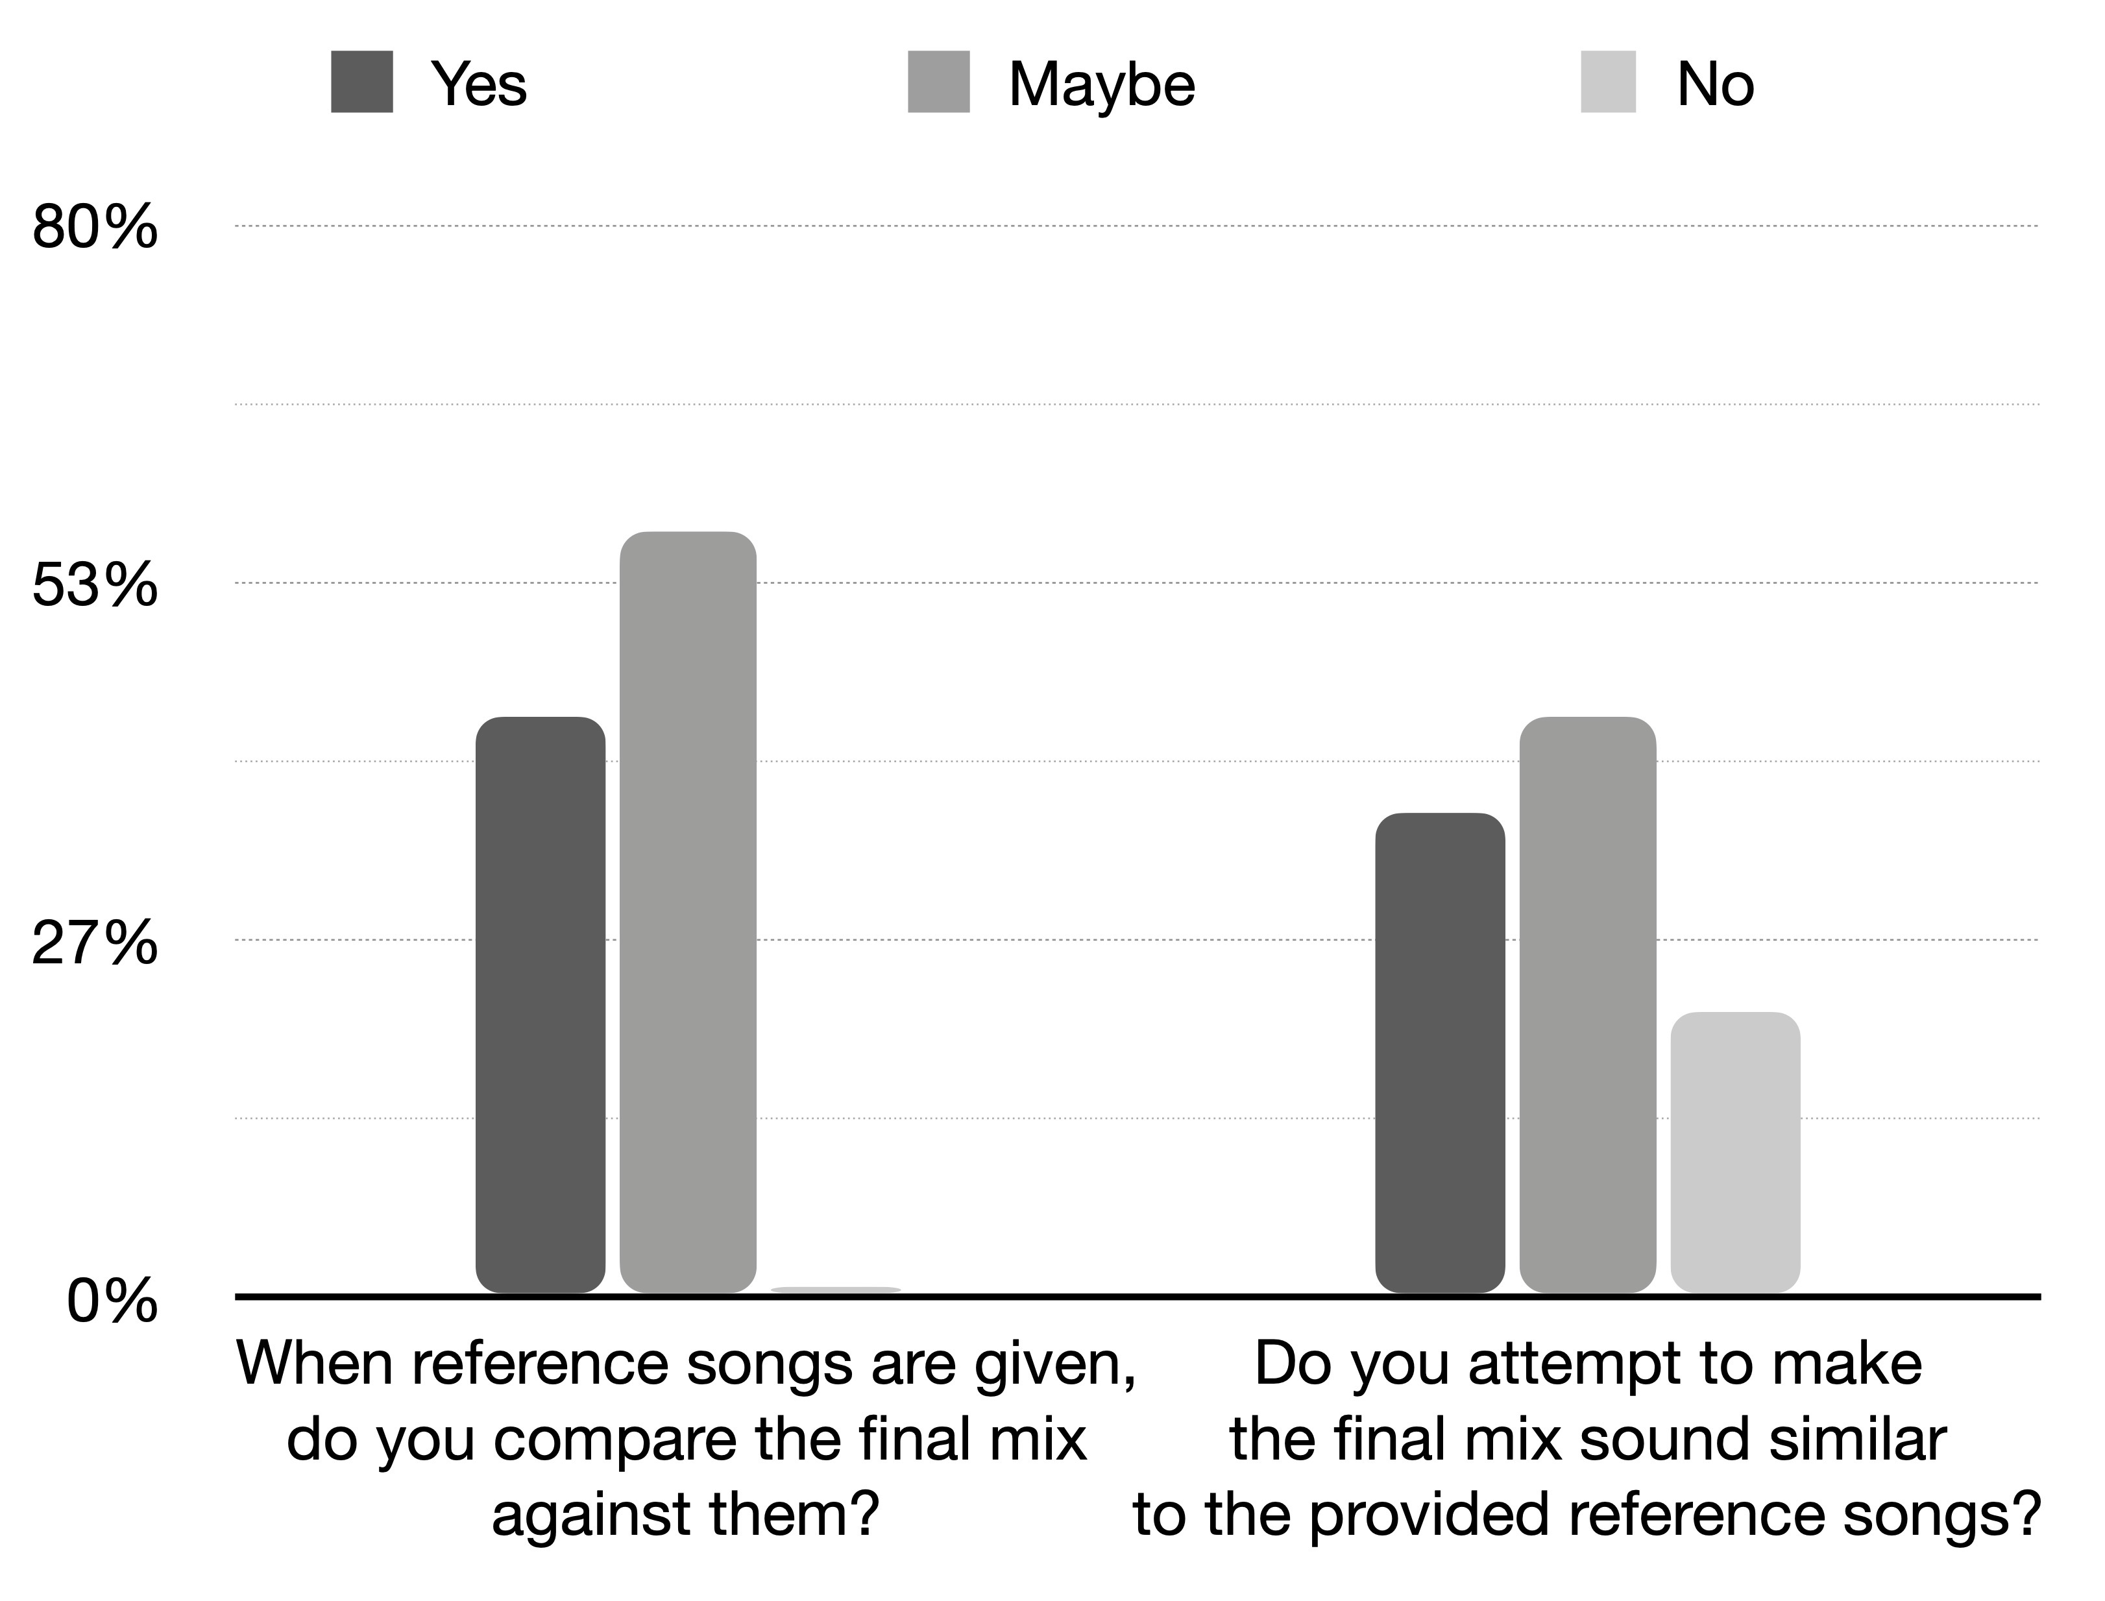Click the 0% y-axis label
Viewport: 2105px width, 1601px height.
(x=112, y=1302)
